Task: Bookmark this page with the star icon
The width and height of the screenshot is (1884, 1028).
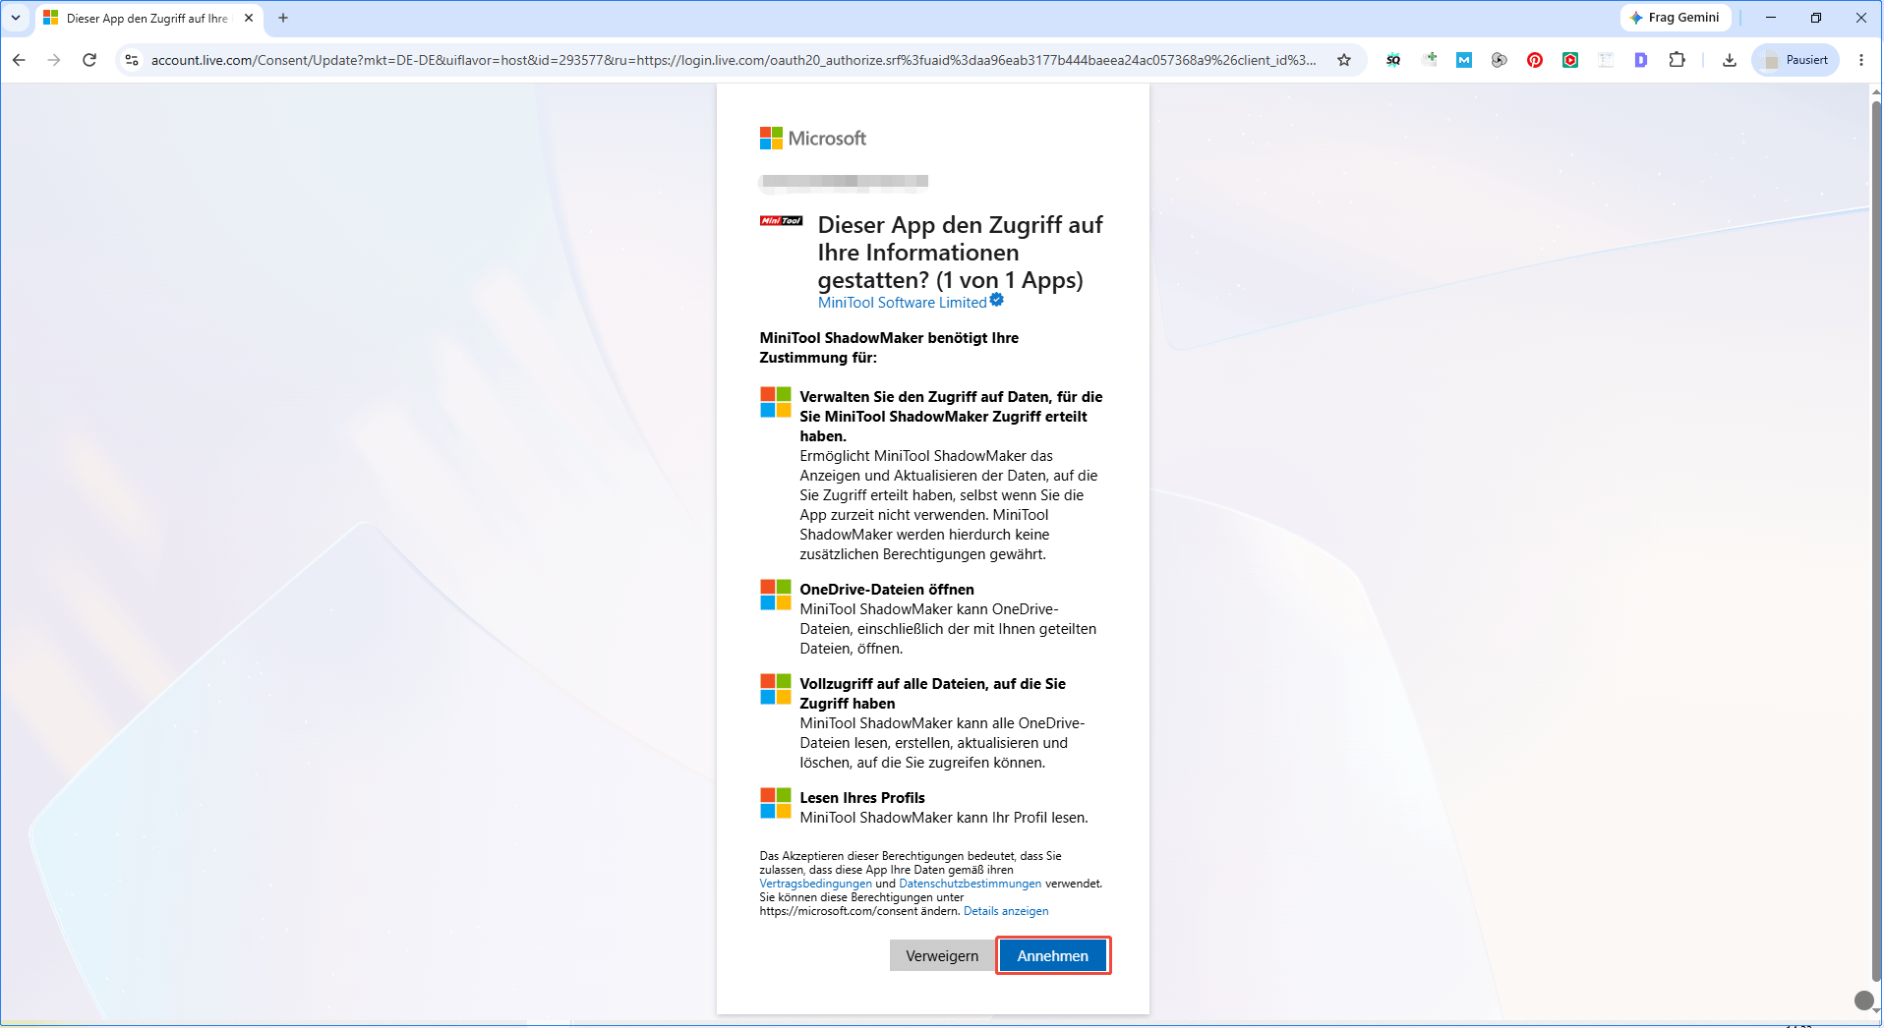Action: pyautogui.click(x=1344, y=60)
